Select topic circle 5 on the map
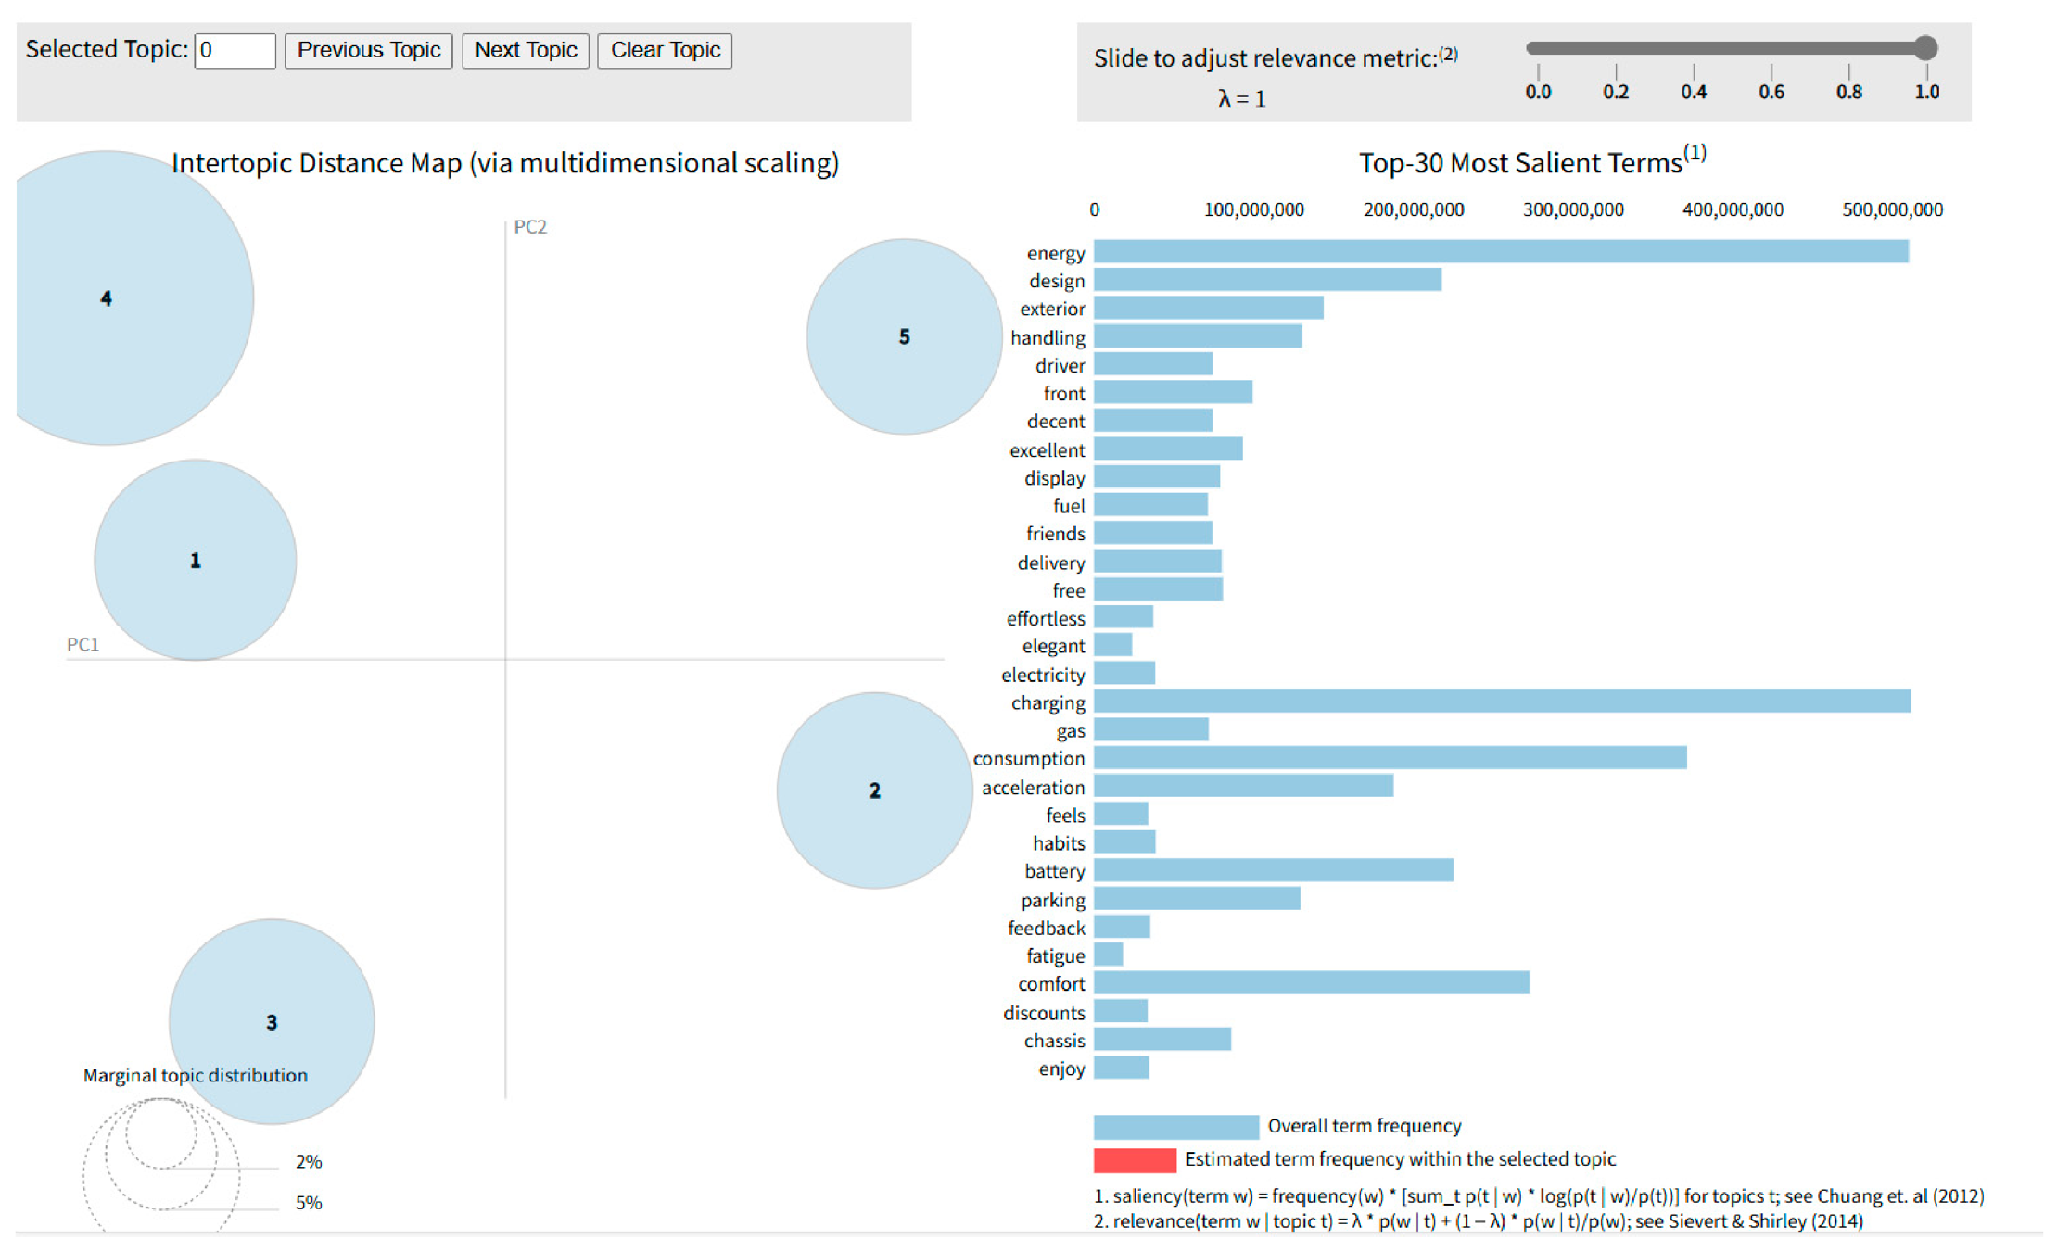 click(904, 336)
